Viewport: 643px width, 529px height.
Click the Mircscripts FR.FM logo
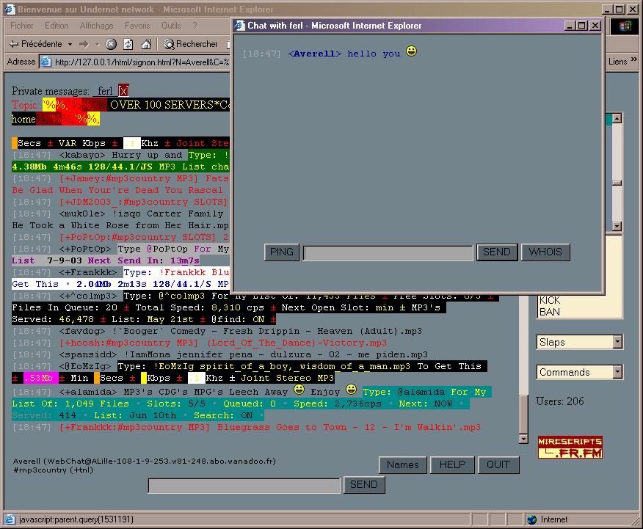click(x=570, y=448)
